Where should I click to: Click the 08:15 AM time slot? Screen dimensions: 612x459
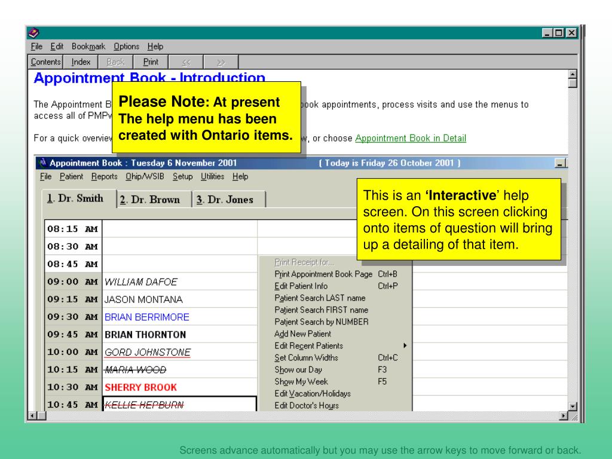[72, 229]
